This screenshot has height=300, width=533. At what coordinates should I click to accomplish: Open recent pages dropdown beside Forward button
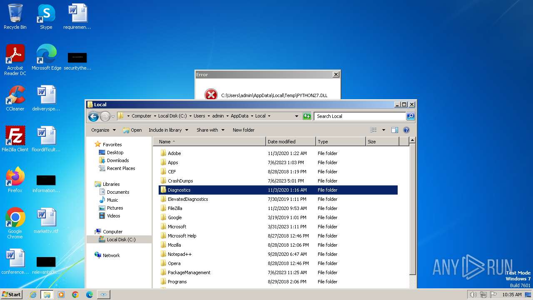tap(113, 116)
